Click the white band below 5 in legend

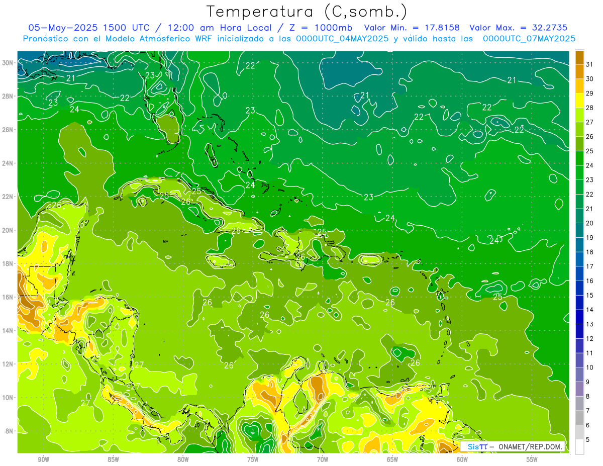point(579,447)
